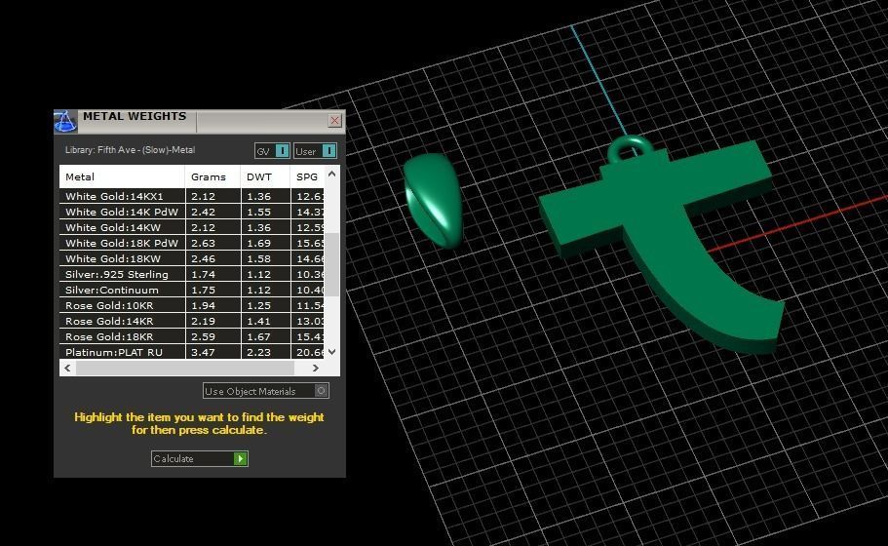Click the Library: Fifth Ave label

[130, 150]
